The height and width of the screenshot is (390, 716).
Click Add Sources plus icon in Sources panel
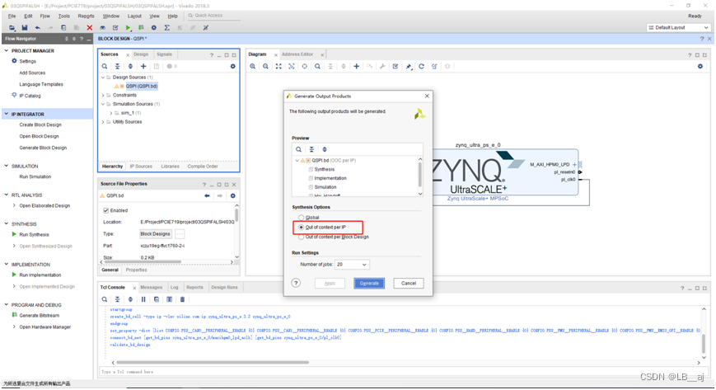(143, 66)
